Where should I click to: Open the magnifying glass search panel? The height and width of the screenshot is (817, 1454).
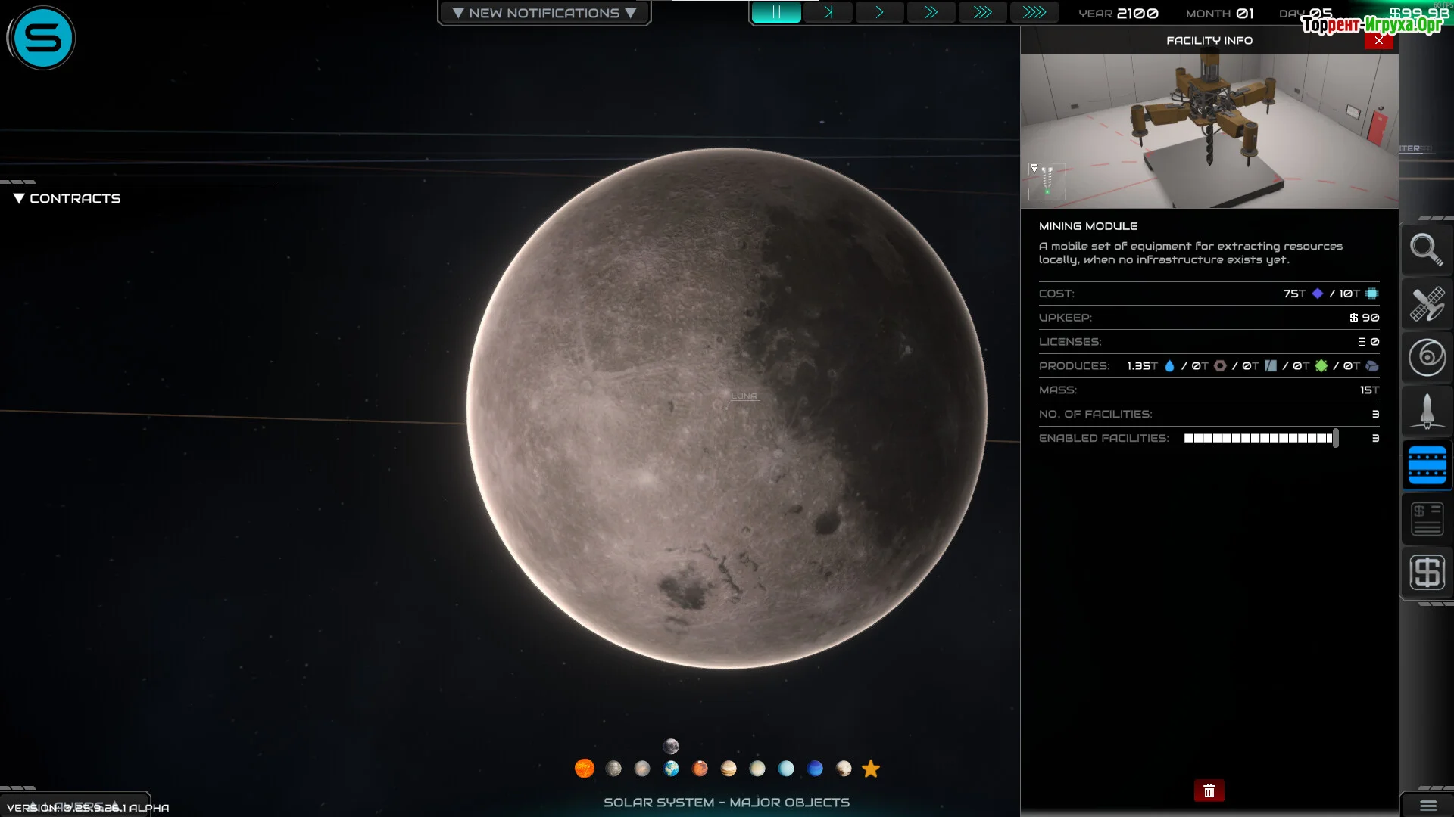[x=1427, y=250]
